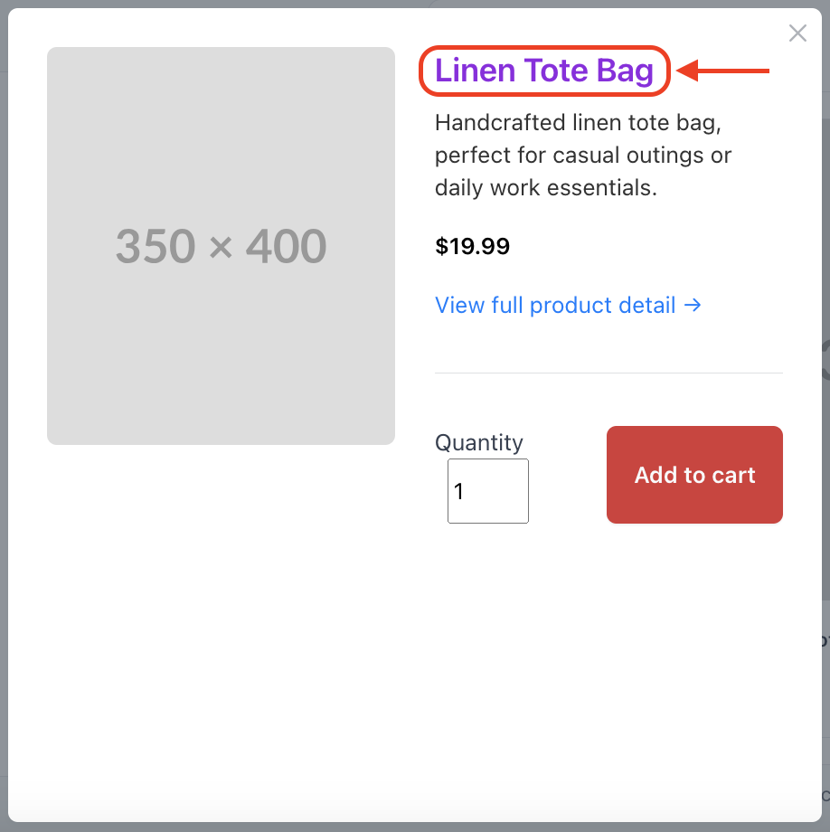Click the dimmed backdrop right of the modal
Image resolution: width=830 pixels, height=832 pixels.
pyautogui.click(x=825, y=416)
